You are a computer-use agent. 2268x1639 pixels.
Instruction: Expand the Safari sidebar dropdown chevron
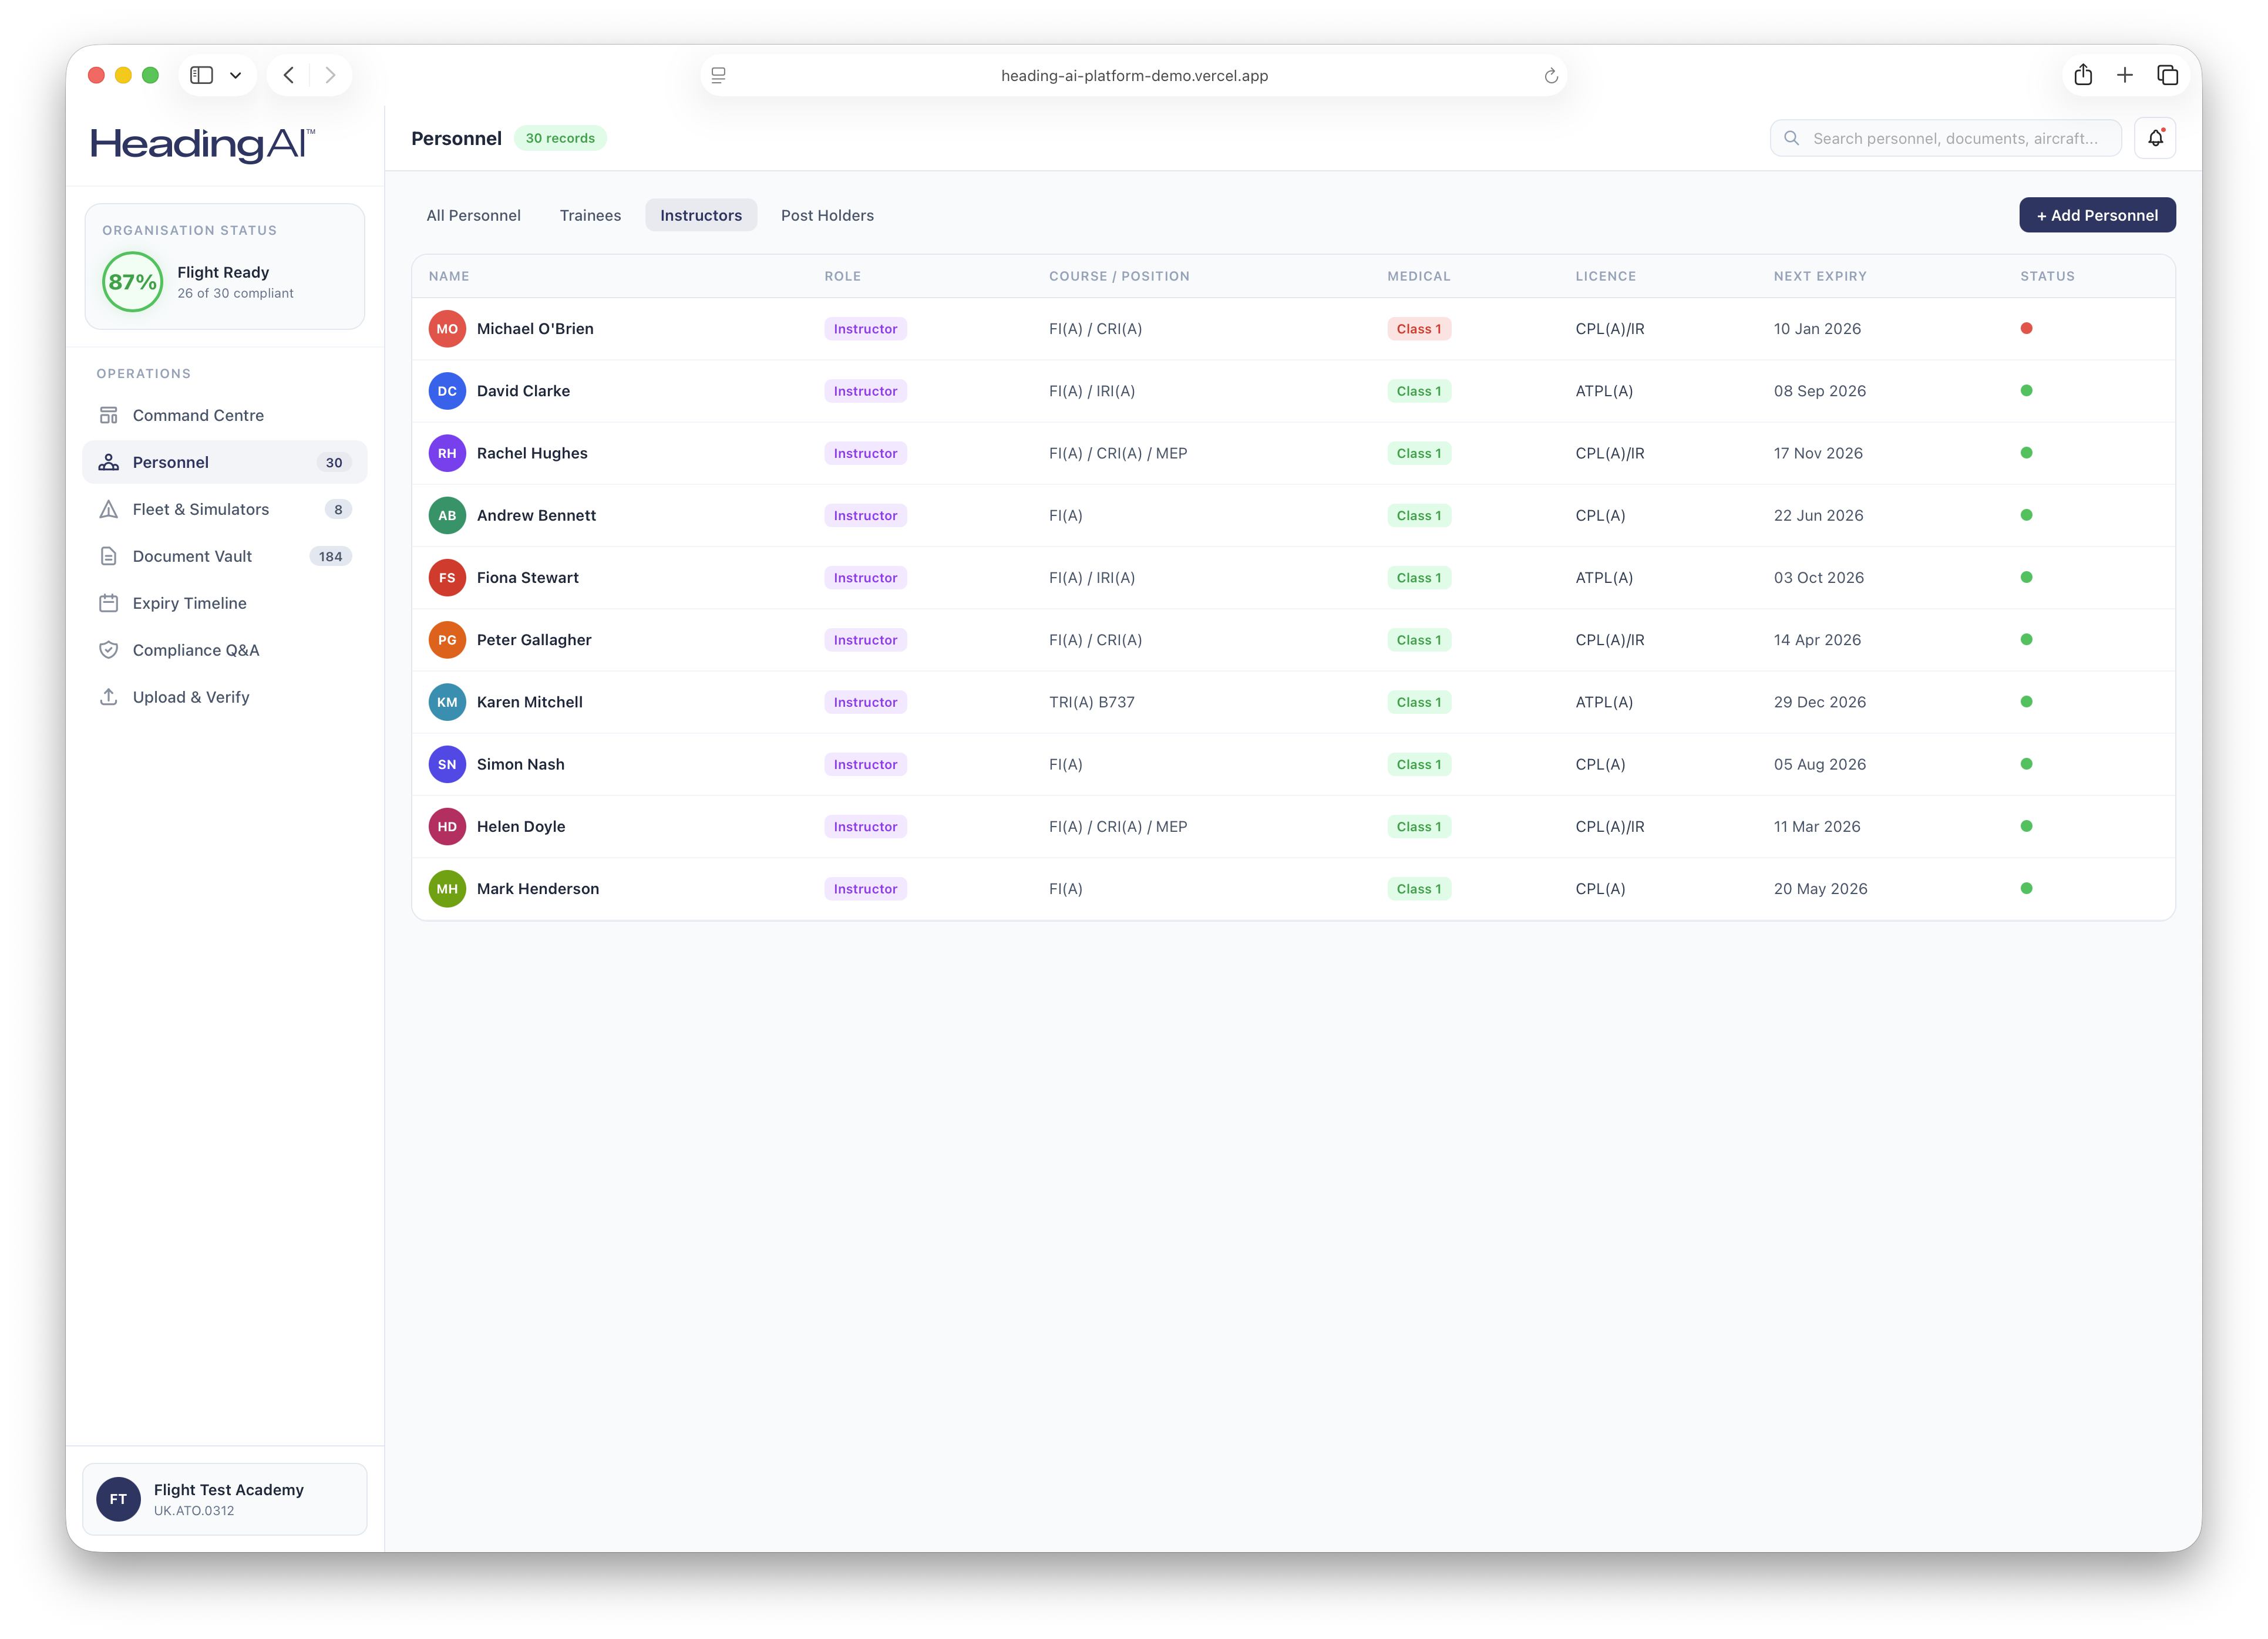[236, 74]
